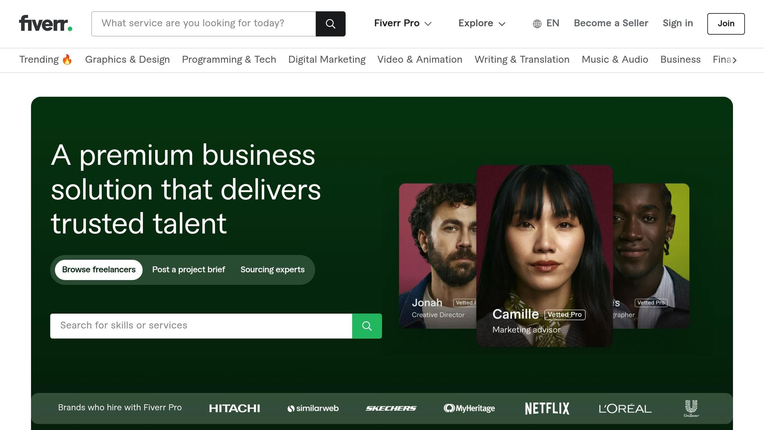
Task: Click the Unilever logo icon
Action: [x=691, y=408]
